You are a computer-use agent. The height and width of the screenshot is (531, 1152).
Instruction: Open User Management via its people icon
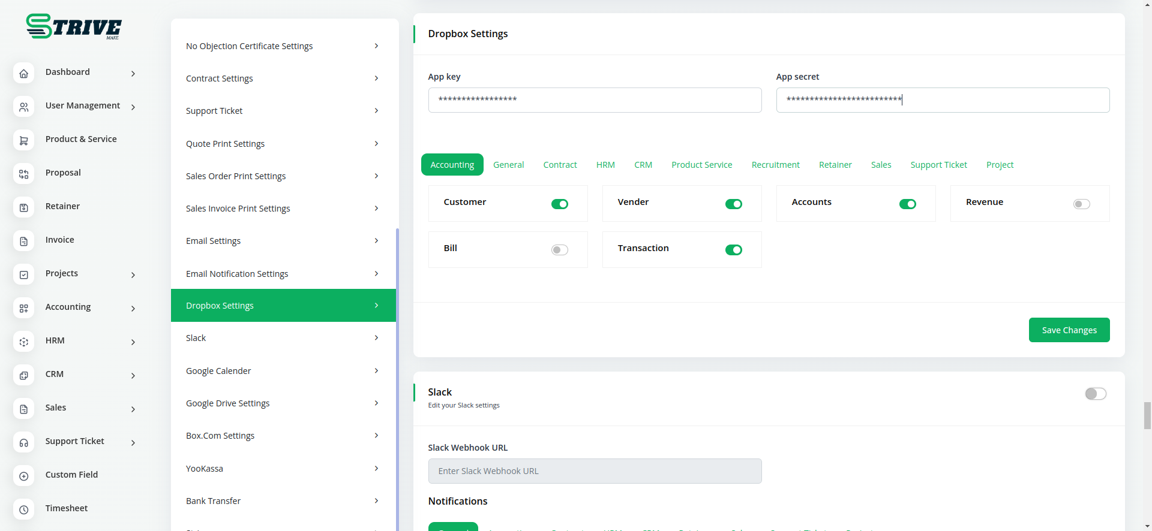[x=23, y=107]
